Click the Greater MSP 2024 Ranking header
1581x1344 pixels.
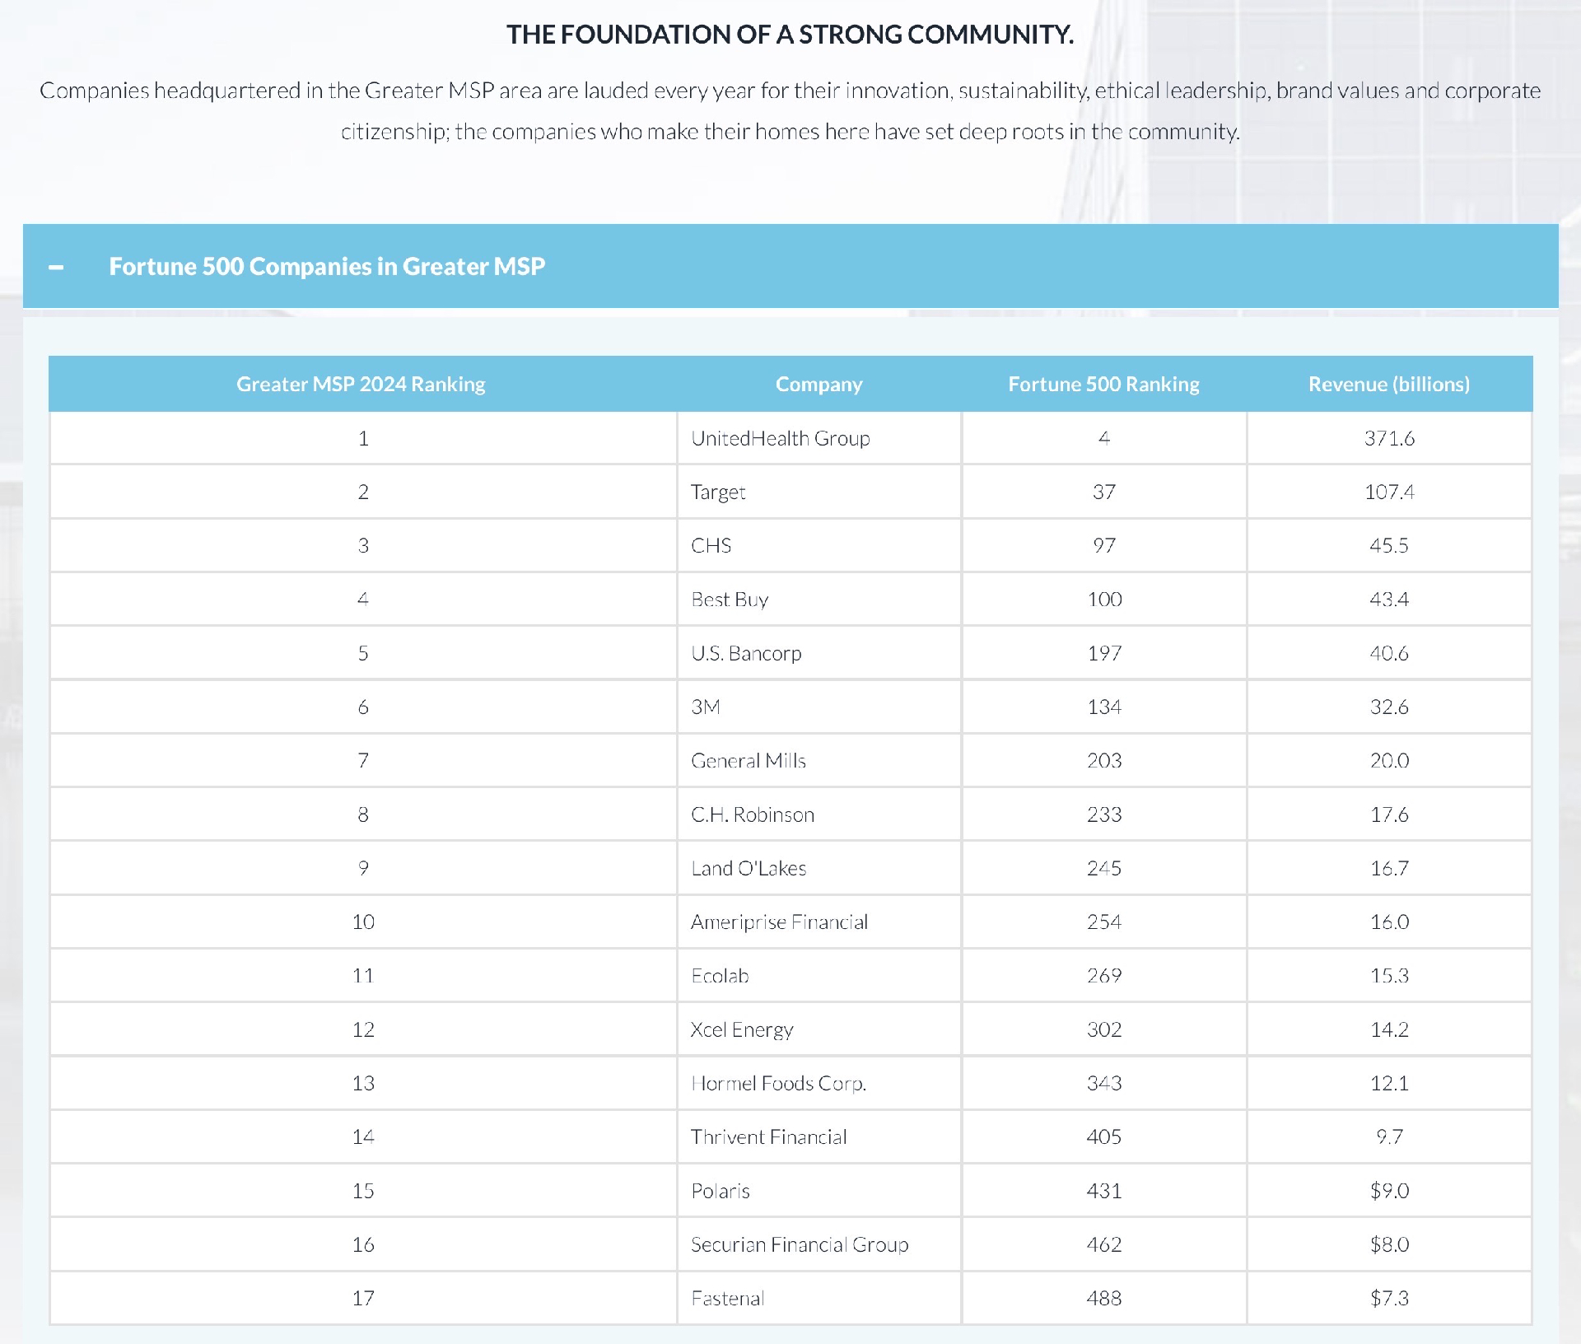[x=361, y=384]
